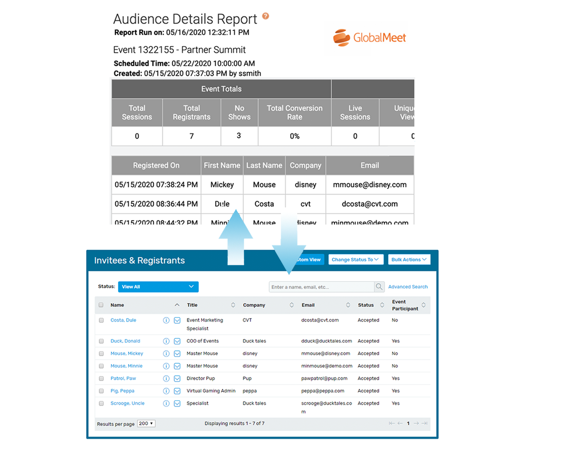Select the header select-all checkbox
The height and width of the screenshot is (449, 561).
coord(101,305)
